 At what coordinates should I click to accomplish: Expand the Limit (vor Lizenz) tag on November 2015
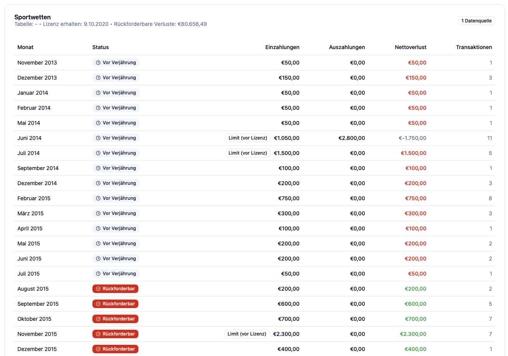(x=247, y=334)
